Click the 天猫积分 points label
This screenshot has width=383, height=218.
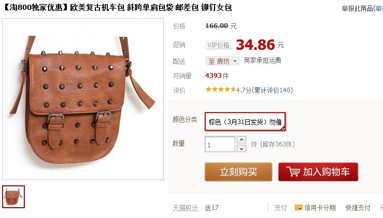click(185, 208)
